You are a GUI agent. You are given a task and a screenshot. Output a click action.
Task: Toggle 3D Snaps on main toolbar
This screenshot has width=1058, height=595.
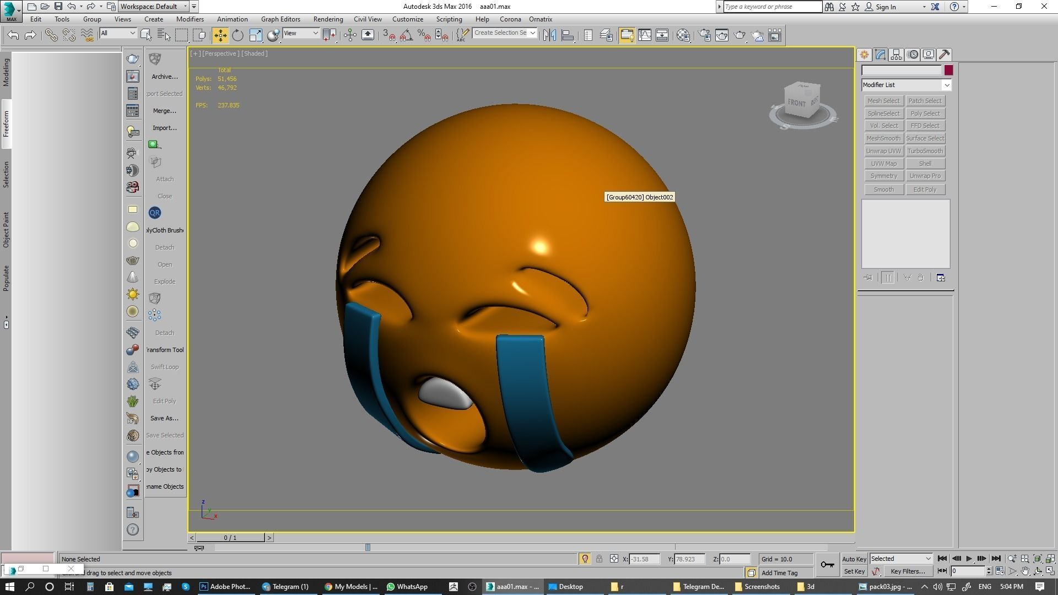(390, 35)
